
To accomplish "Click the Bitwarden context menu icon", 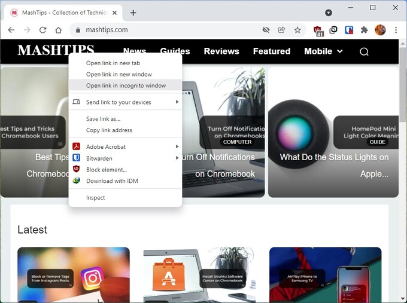I will pos(77,158).
